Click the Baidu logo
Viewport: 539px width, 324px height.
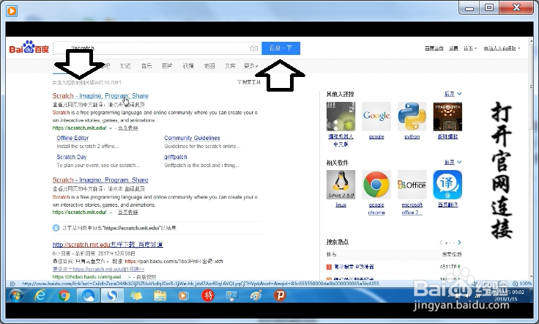tap(29, 48)
